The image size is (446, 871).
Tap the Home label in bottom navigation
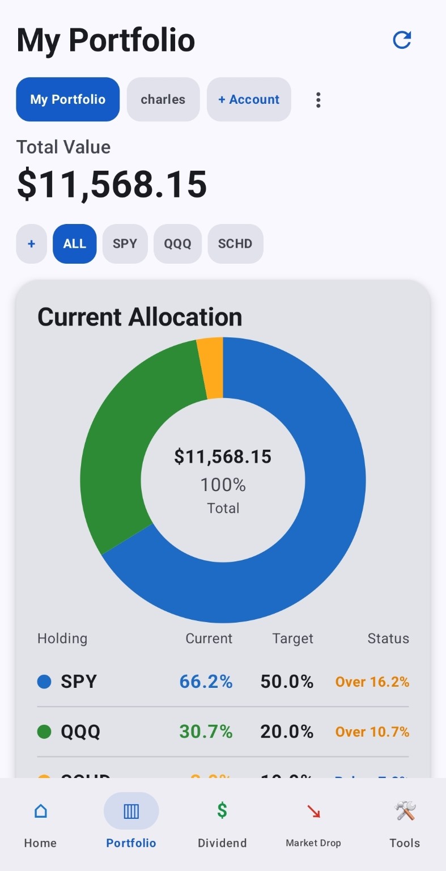(40, 843)
